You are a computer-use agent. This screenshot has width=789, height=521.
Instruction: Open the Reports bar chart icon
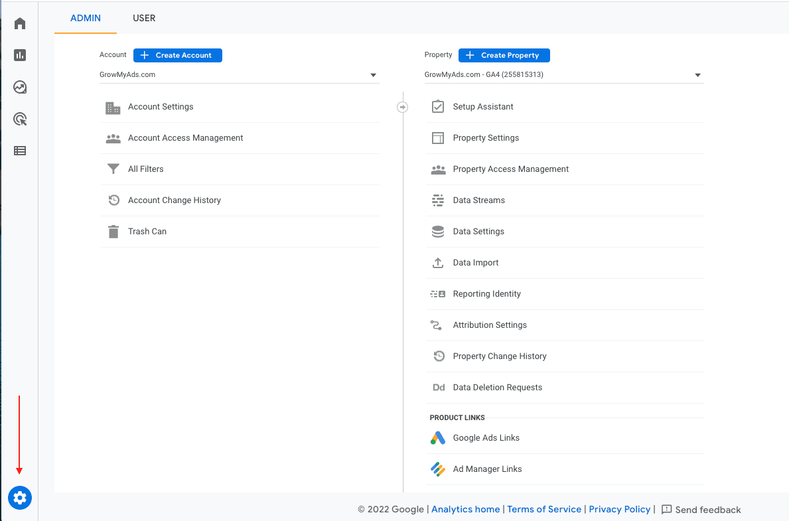coord(20,55)
